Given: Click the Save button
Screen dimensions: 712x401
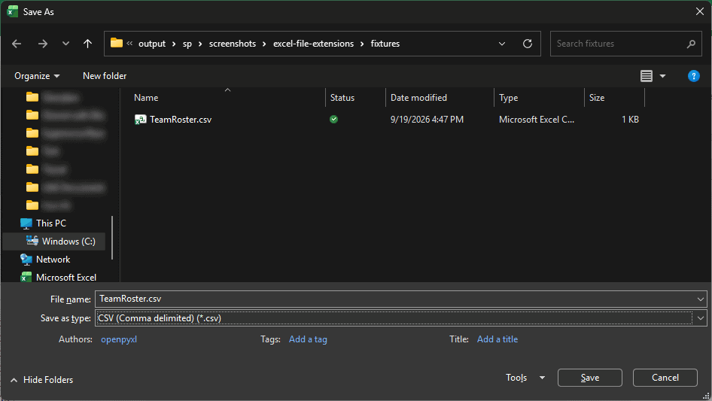Looking at the screenshot, I should 590,378.
